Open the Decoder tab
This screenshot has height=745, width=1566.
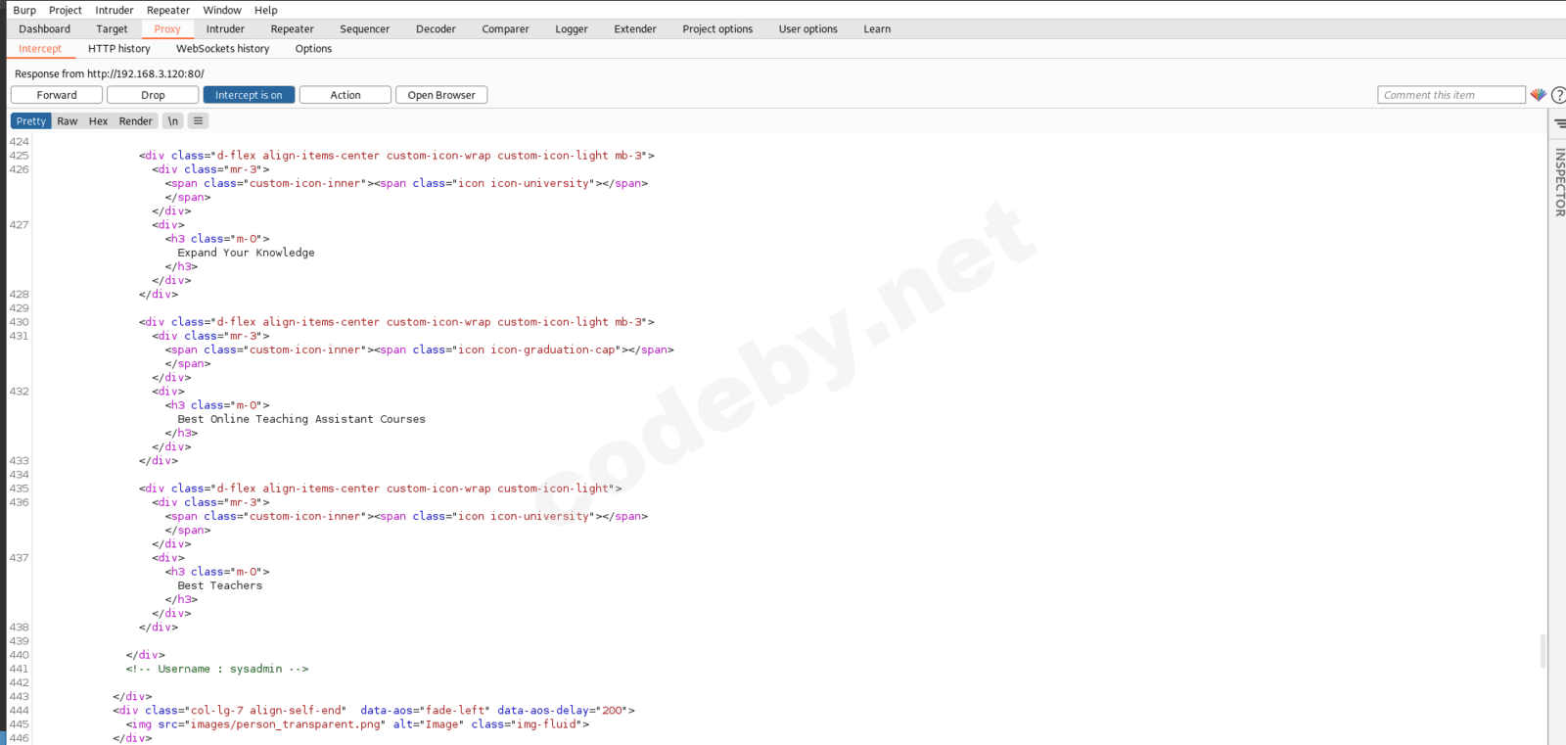pyautogui.click(x=436, y=29)
